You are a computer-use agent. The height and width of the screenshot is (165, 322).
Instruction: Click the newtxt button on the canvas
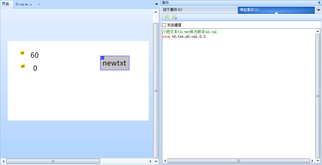115,64
